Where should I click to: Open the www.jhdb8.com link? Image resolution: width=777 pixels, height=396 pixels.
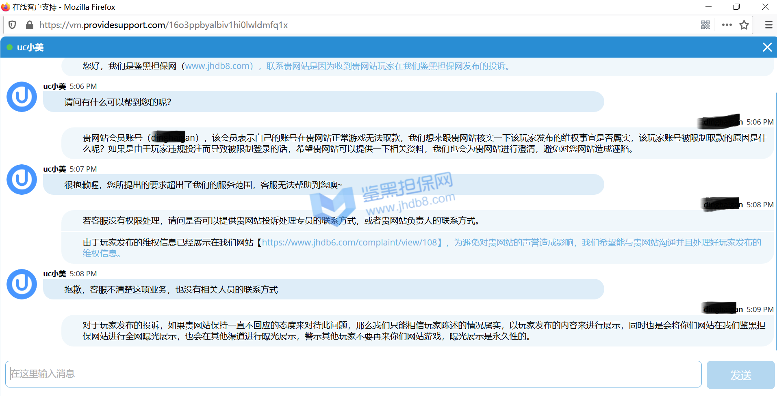[219, 66]
